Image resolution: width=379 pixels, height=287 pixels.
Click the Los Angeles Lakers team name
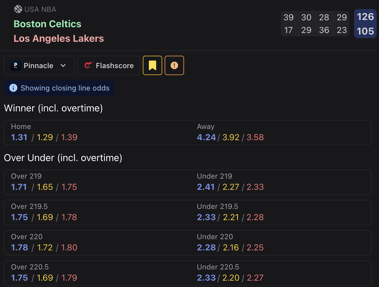pos(59,38)
